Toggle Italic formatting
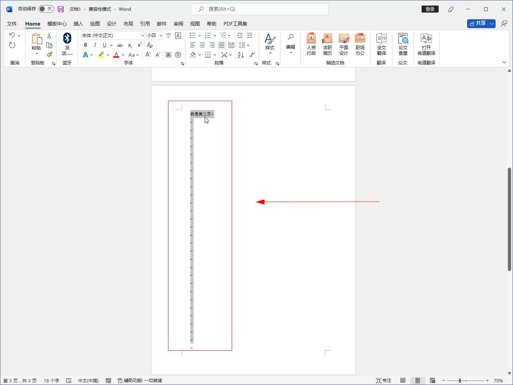The image size is (513, 385). click(95, 45)
